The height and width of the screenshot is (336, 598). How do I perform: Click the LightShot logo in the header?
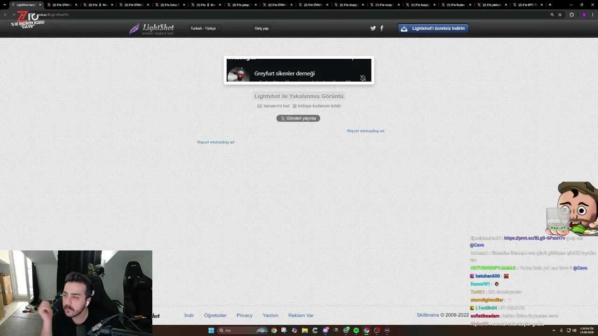click(151, 29)
